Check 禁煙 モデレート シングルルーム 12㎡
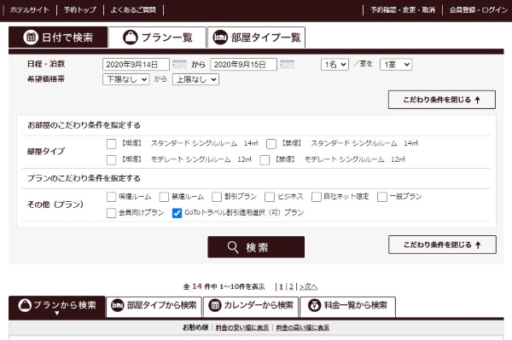 [x=265, y=159]
